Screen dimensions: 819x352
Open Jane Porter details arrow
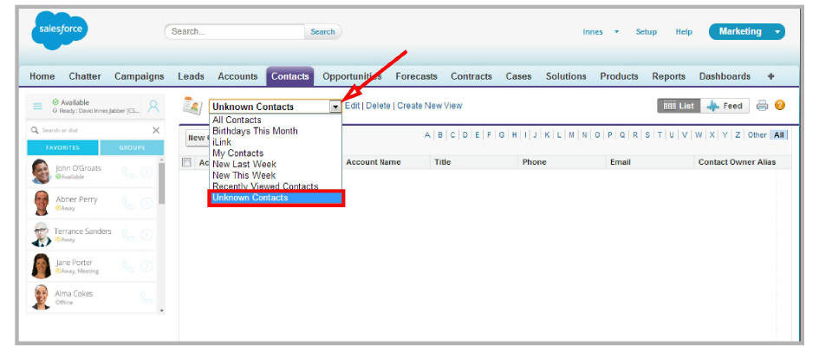pyautogui.click(x=146, y=266)
